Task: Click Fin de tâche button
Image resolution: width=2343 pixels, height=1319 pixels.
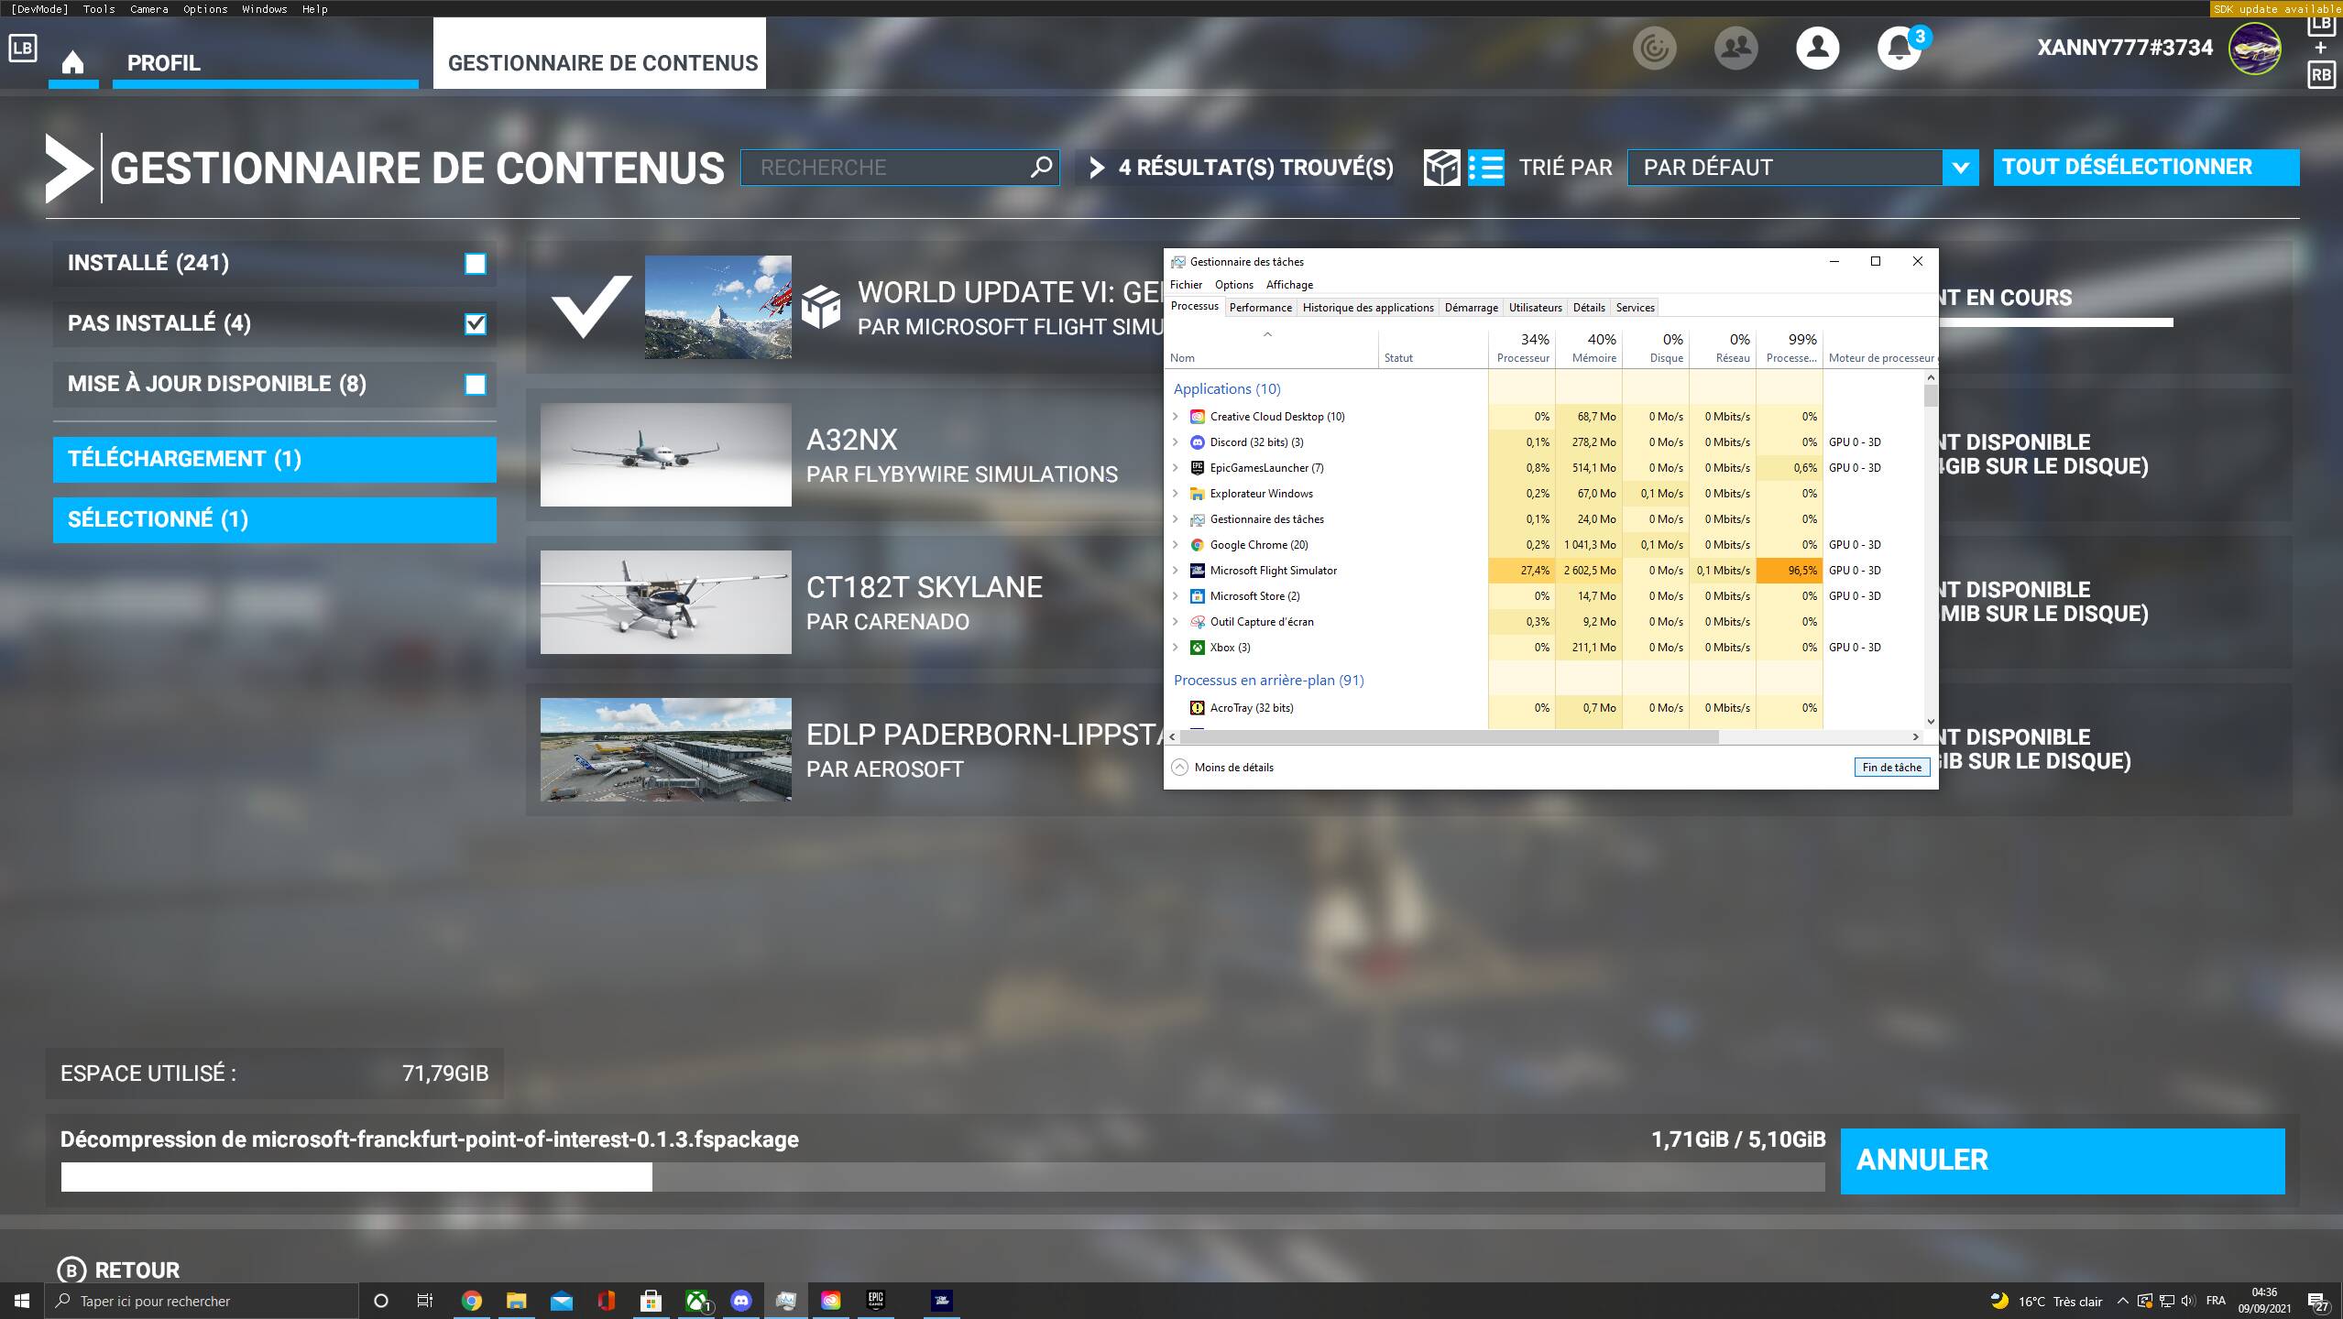Action: tap(1891, 768)
